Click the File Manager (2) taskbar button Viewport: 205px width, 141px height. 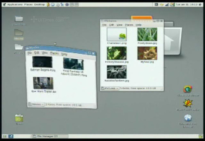pos(50,136)
